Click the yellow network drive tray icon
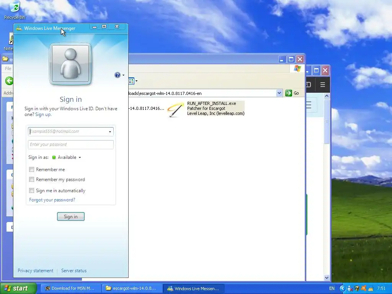The width and height of the screenshot is (392, 294). click(x=371, y=288)
